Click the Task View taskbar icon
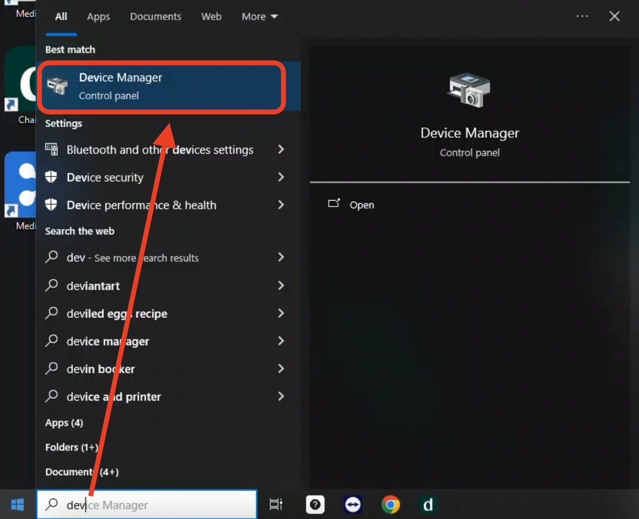The image size is (639, 519). pyautogui.click(x=276, y=505)
